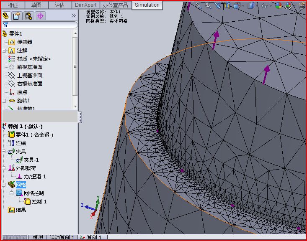Click the feature tree scroll down arrow
Image resolution: width=307 pixels, height=241 pixels.
[75, 107]
